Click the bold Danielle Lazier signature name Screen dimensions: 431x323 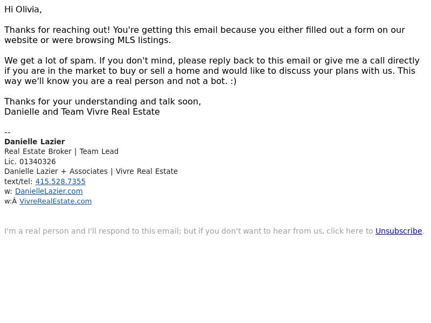[34, 142]
